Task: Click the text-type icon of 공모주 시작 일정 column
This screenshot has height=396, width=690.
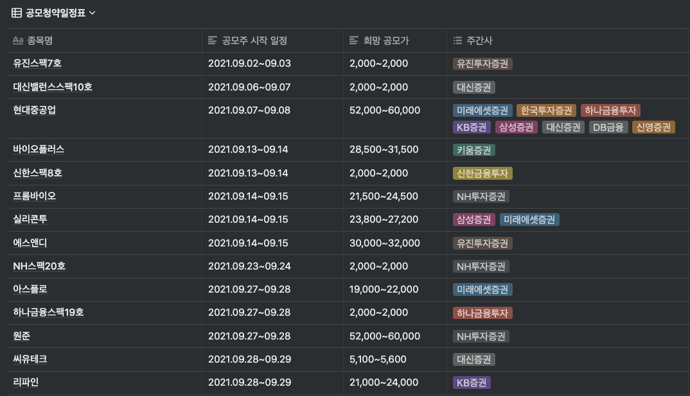Action: [x=212, y=40]
